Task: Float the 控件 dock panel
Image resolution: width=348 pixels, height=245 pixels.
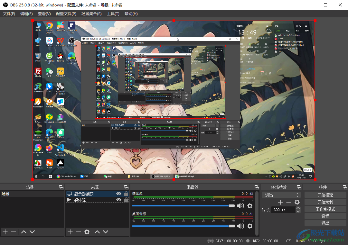Action: [x=345, y=187]
